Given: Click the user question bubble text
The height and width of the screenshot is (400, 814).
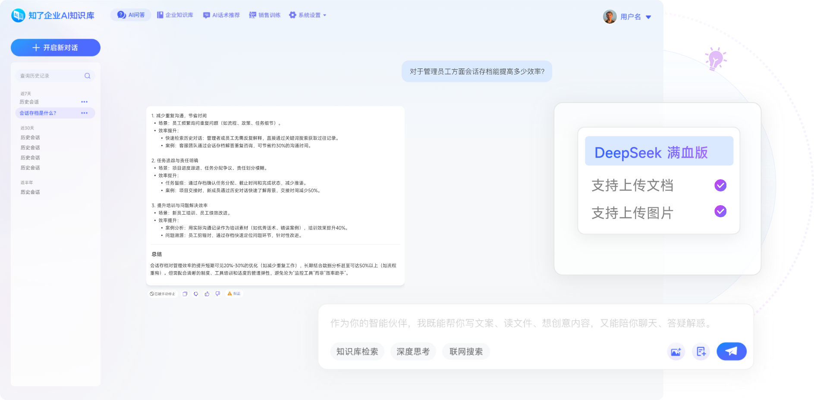Looking at the screenshot, I should 477,72.
